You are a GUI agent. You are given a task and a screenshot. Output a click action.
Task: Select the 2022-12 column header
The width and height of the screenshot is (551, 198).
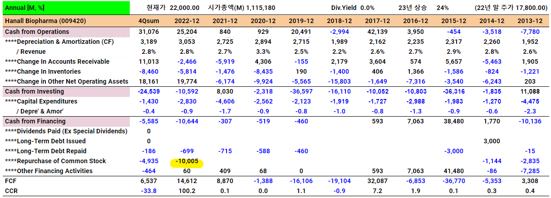[x=187, y=21]
